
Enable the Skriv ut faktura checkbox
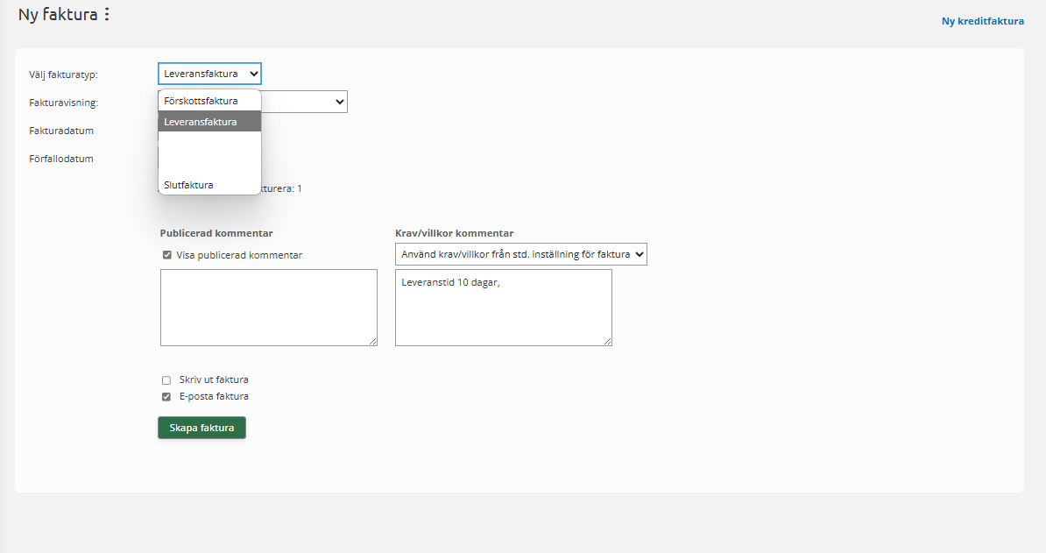166,380
